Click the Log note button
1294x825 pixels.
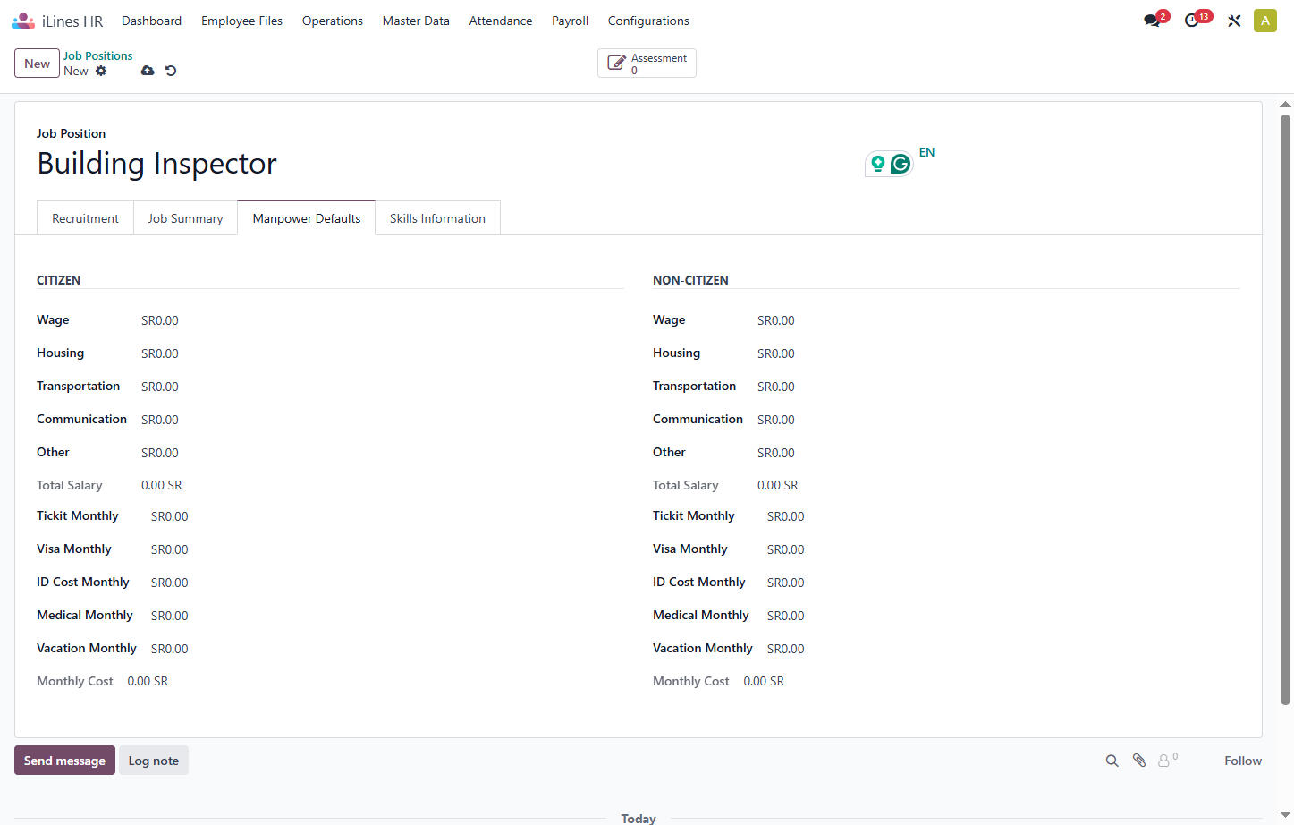[154, 761]
